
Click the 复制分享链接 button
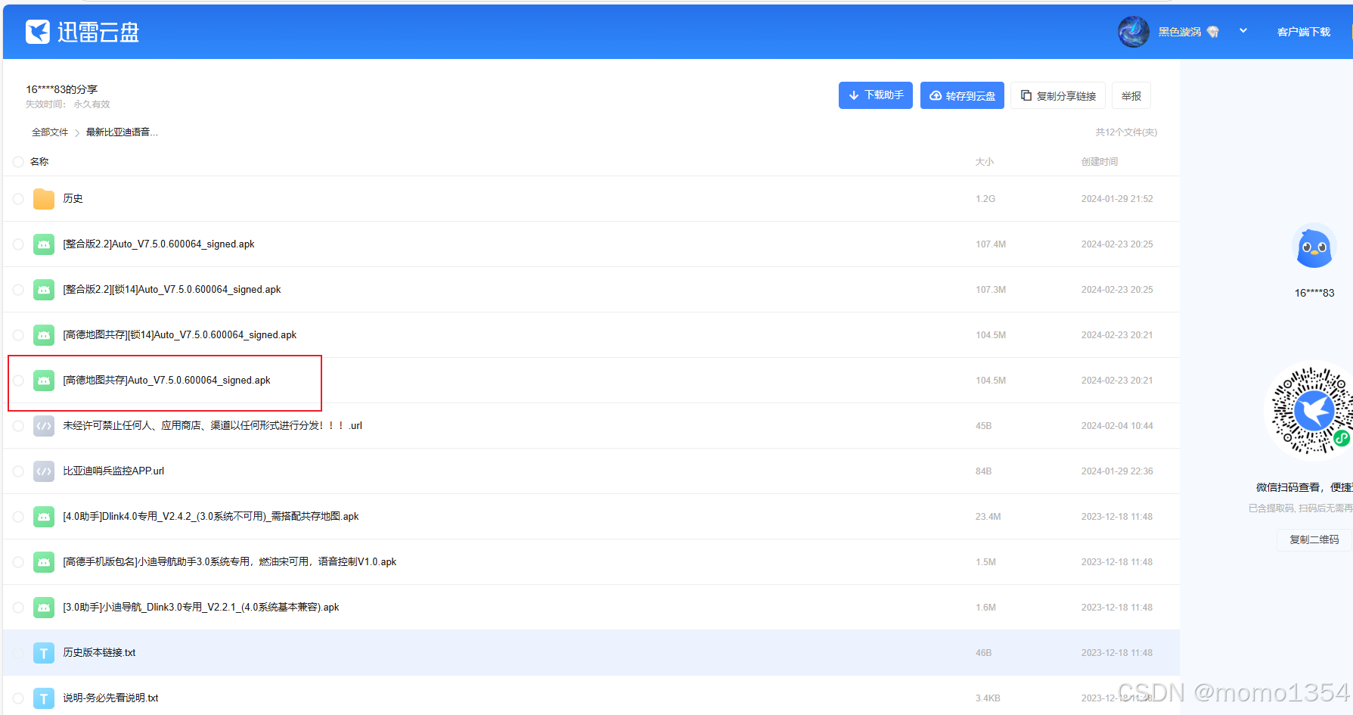tap(1058, 95)
